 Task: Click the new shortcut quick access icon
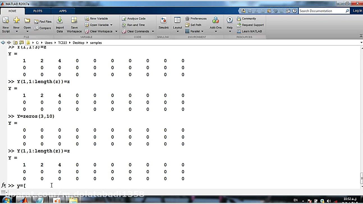(x=243, y=11)
